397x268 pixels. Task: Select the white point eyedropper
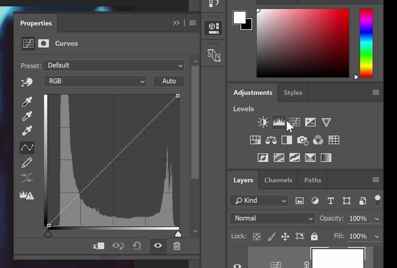click(x=27, y=131)
